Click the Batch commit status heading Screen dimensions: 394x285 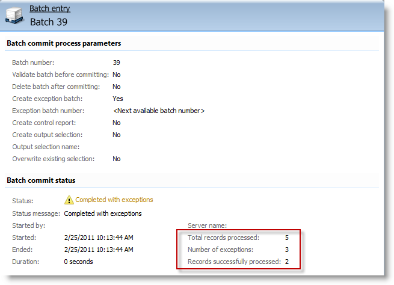pyautogui.click(x=41, y=180)
